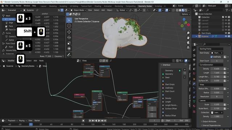Click the viewport zoom magnifier icon
This screenshot has height=130, width=232.
point(188,33)
